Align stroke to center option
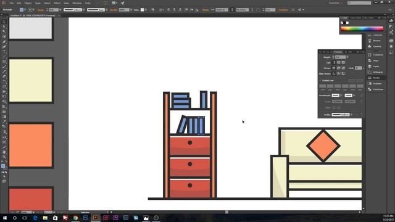The width and height of the screenshot is (395, 222). [x=334, y=73]
